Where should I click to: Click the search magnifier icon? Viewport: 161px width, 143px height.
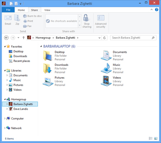coord(153,38)
